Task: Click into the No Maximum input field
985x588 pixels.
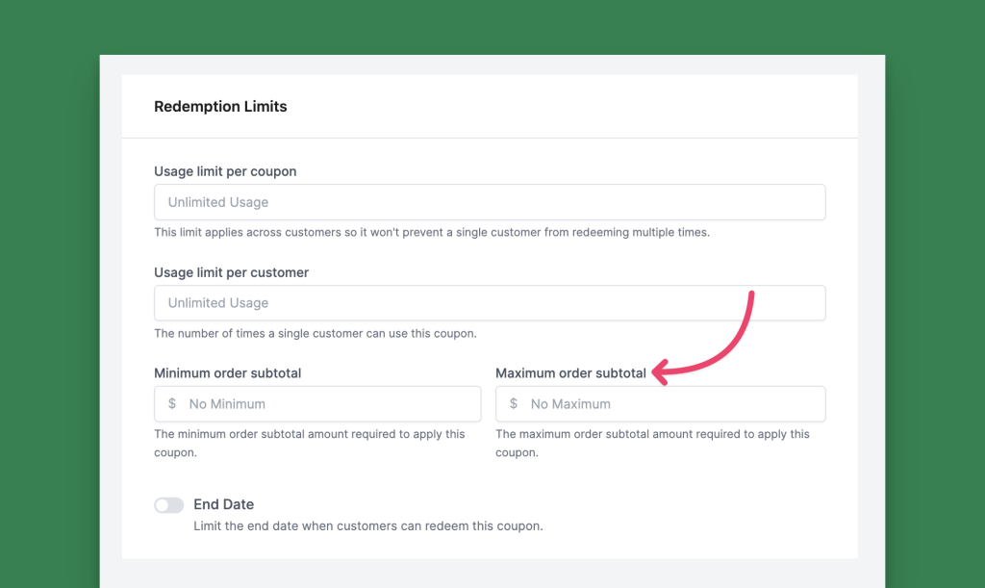Action: (669, 404)
